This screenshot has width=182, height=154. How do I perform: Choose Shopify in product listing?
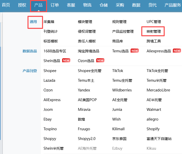(x=153, y=129)
